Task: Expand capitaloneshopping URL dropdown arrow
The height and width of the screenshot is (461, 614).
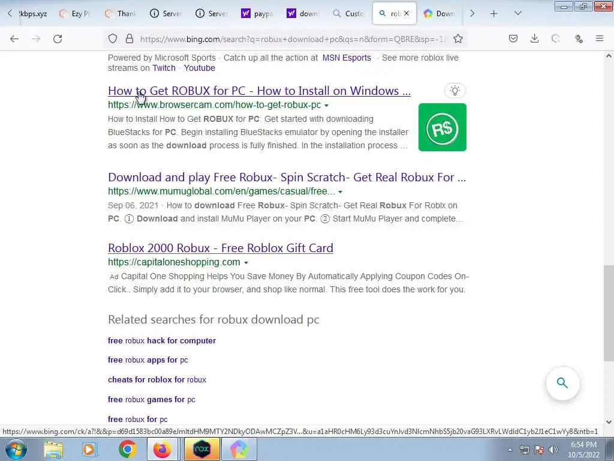Action: pos(245,262)
